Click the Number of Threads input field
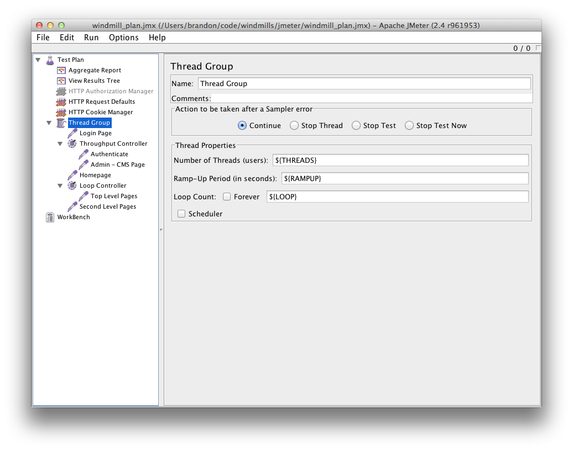The image size is (573, 451). [x=400, y=160]
